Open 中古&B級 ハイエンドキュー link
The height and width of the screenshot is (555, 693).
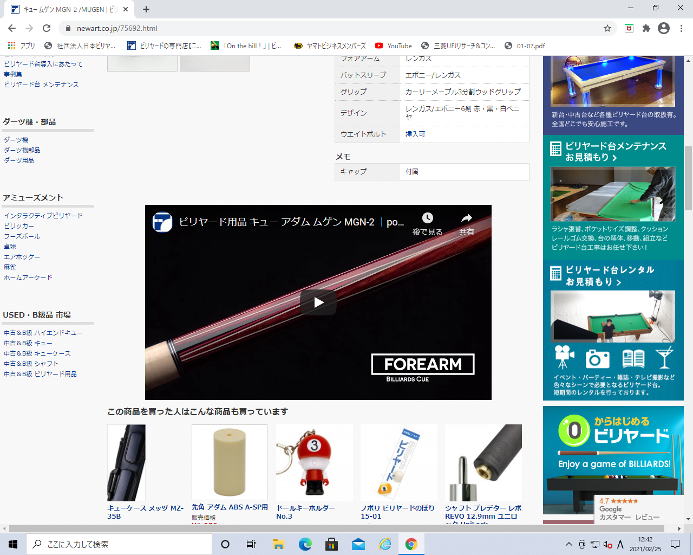coord(43,333)
